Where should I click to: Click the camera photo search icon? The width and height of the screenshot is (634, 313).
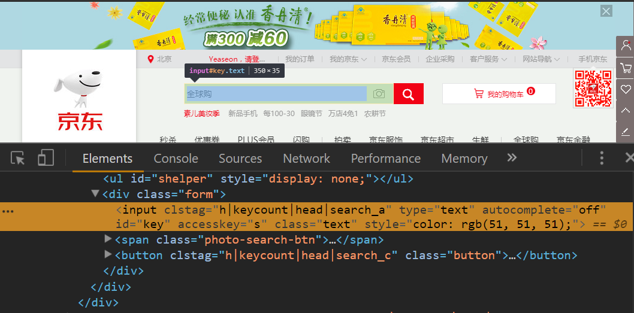pyautogui.click(x=379, y=94)
